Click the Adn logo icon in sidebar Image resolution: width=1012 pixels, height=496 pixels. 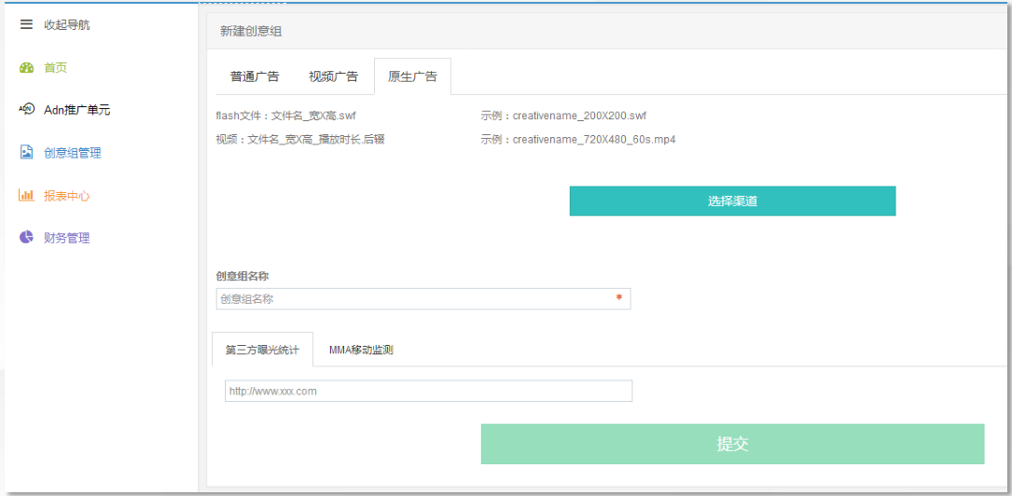pyautogui.click(x=26, y=110)
